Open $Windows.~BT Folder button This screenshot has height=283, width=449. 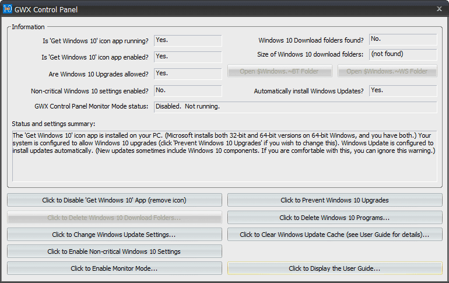click(x=280, y=71)
